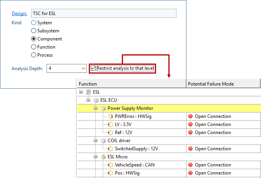The height and width of the screenshot is (178, 261).
Task: Select the COIL driver tree item
Action: [119, 141]
